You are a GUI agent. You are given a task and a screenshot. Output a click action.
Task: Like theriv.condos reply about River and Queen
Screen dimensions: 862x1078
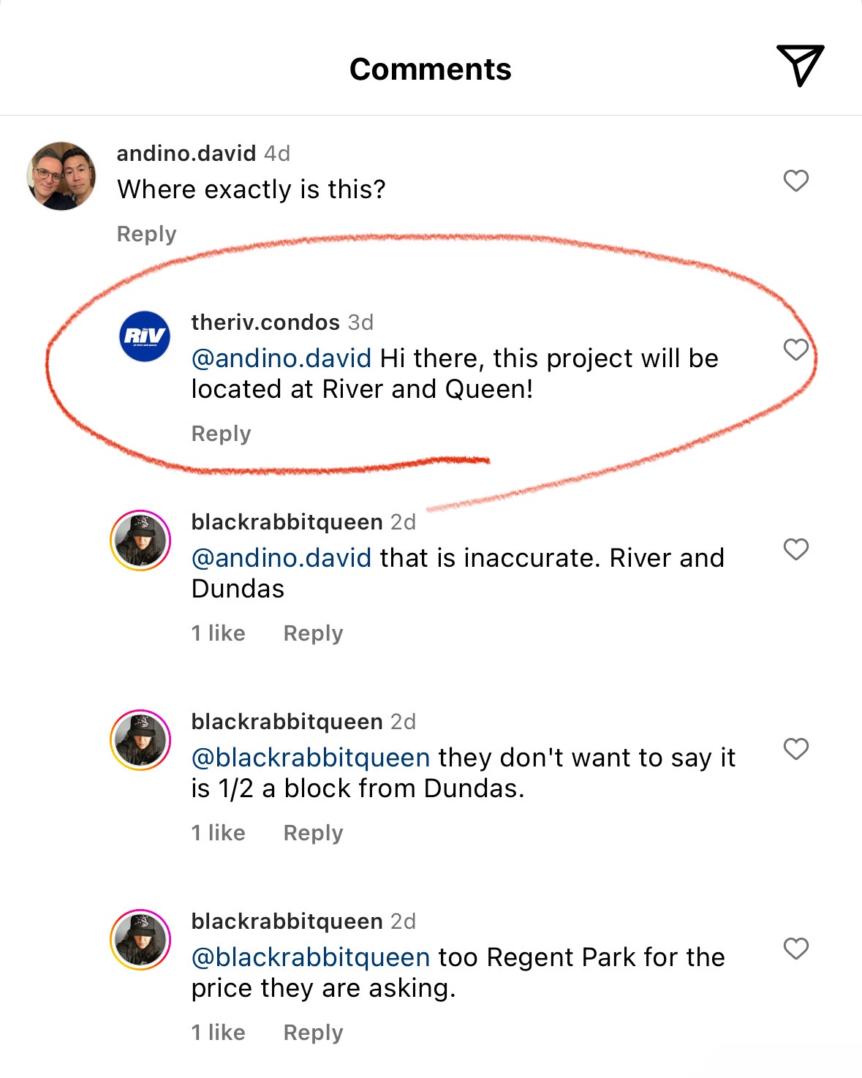pos(795,350)
